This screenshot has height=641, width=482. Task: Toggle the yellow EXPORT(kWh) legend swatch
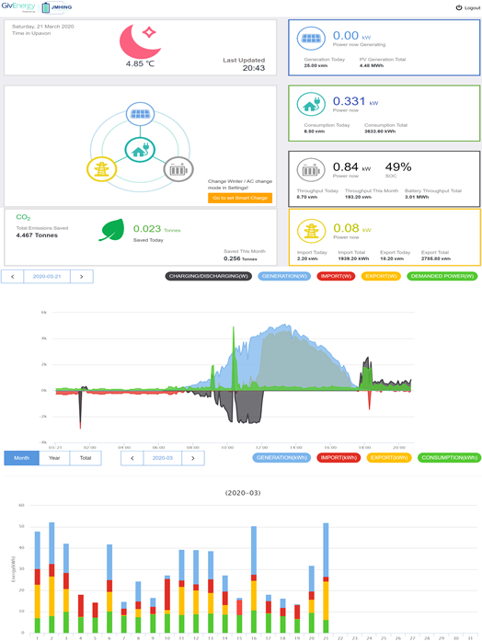tap(389, 458)
